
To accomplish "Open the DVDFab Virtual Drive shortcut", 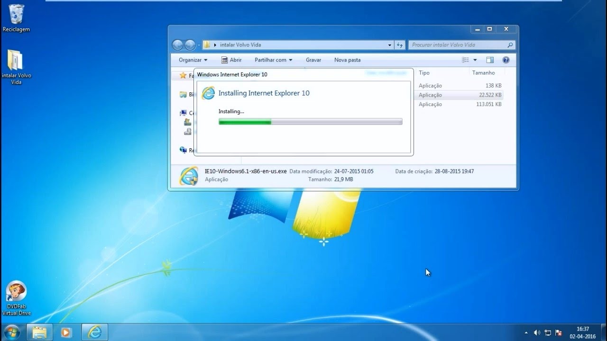I will click(x=16, y=298).
